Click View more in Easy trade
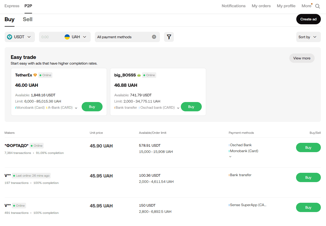The image size is (326, 226). tap(302, 58)
